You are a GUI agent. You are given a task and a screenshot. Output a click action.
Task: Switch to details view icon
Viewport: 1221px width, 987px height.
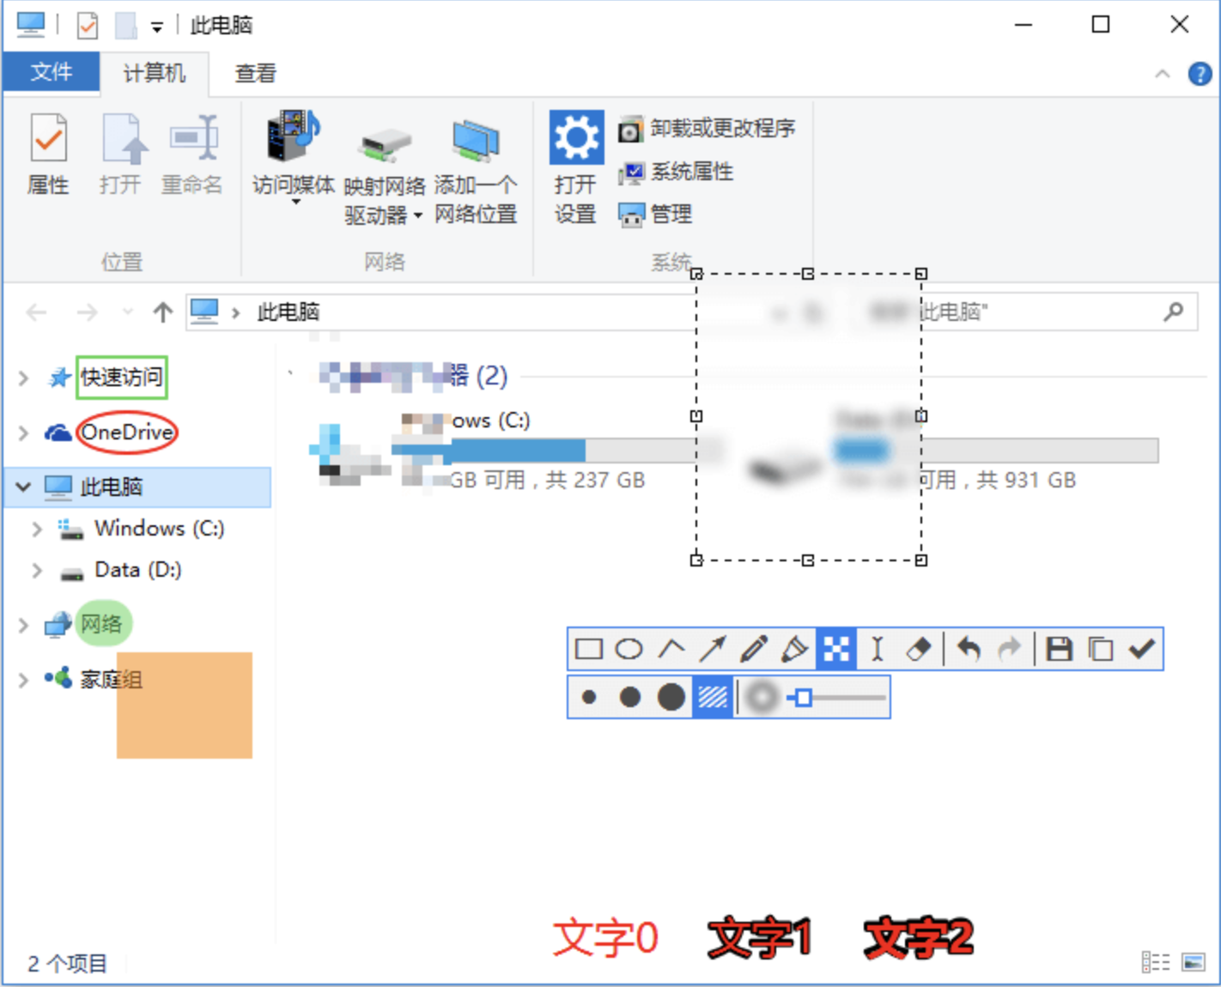click(x=1156, y=962)
